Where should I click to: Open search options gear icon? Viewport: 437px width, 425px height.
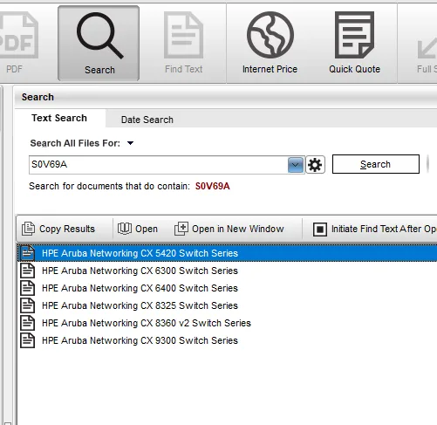point(315,165)
